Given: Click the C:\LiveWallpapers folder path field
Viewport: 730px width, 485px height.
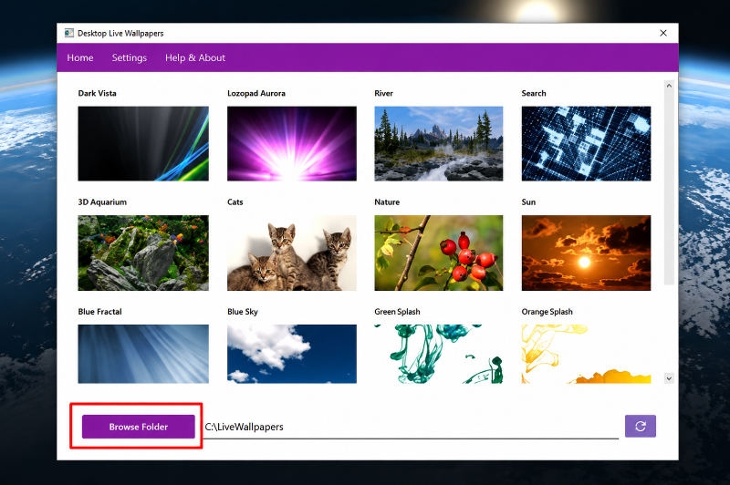Looking at the screenshot, I should (412, 427).
